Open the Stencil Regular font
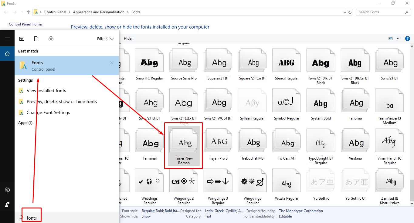Screen dimensions: 414x223 pos(287,63)
